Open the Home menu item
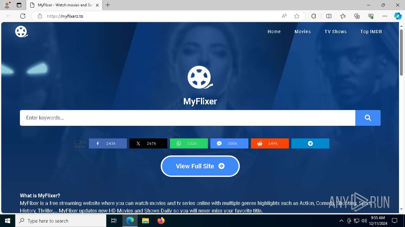 click(274, 32)
